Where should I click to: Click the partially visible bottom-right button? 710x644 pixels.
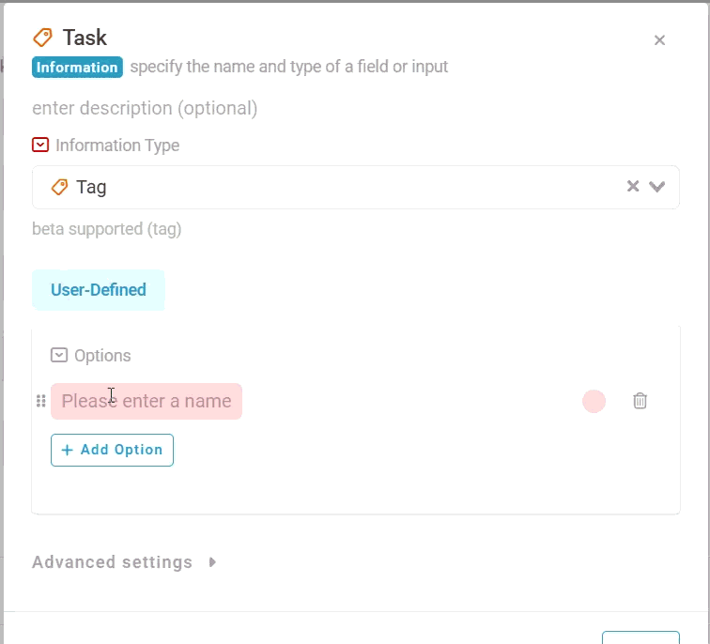click(641, 637)
